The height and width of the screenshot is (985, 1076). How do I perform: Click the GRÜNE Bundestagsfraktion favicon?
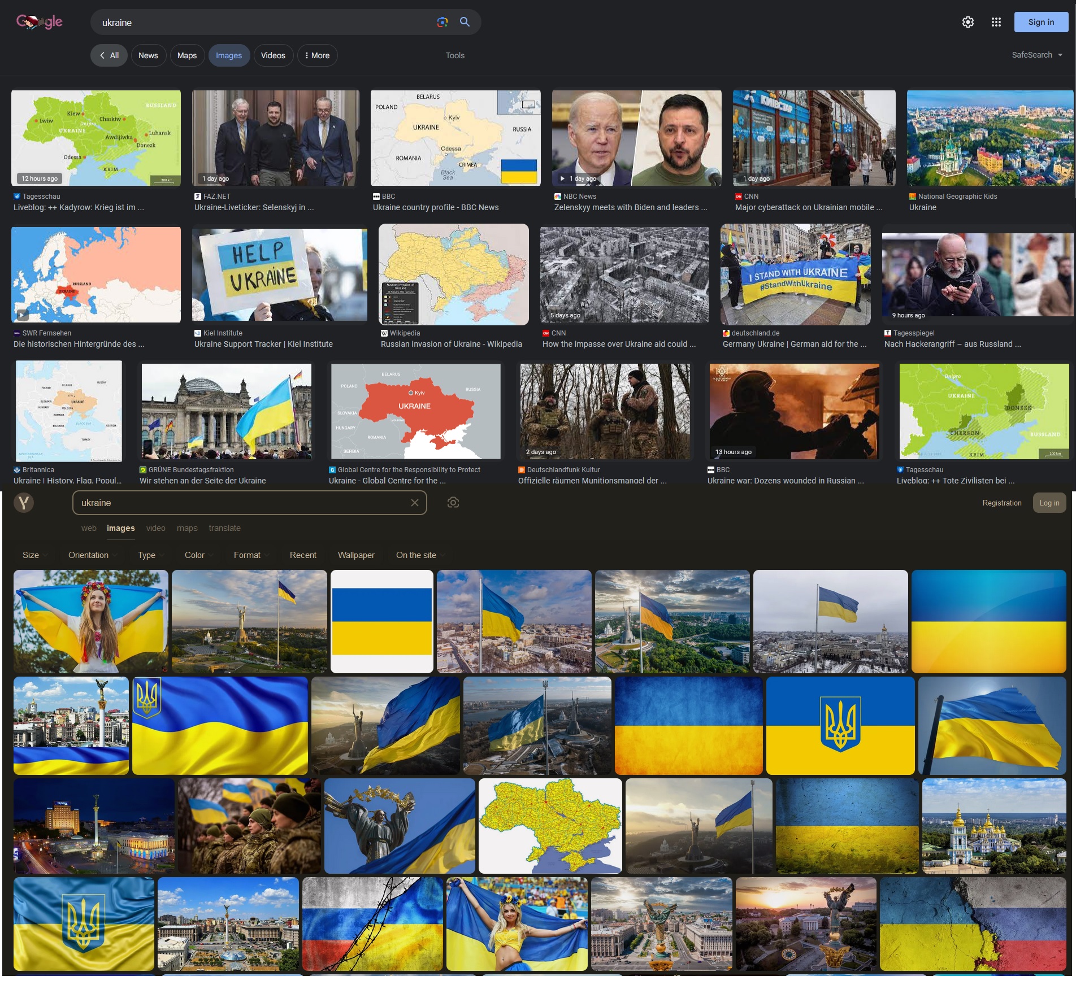click(x=142, y=470)
